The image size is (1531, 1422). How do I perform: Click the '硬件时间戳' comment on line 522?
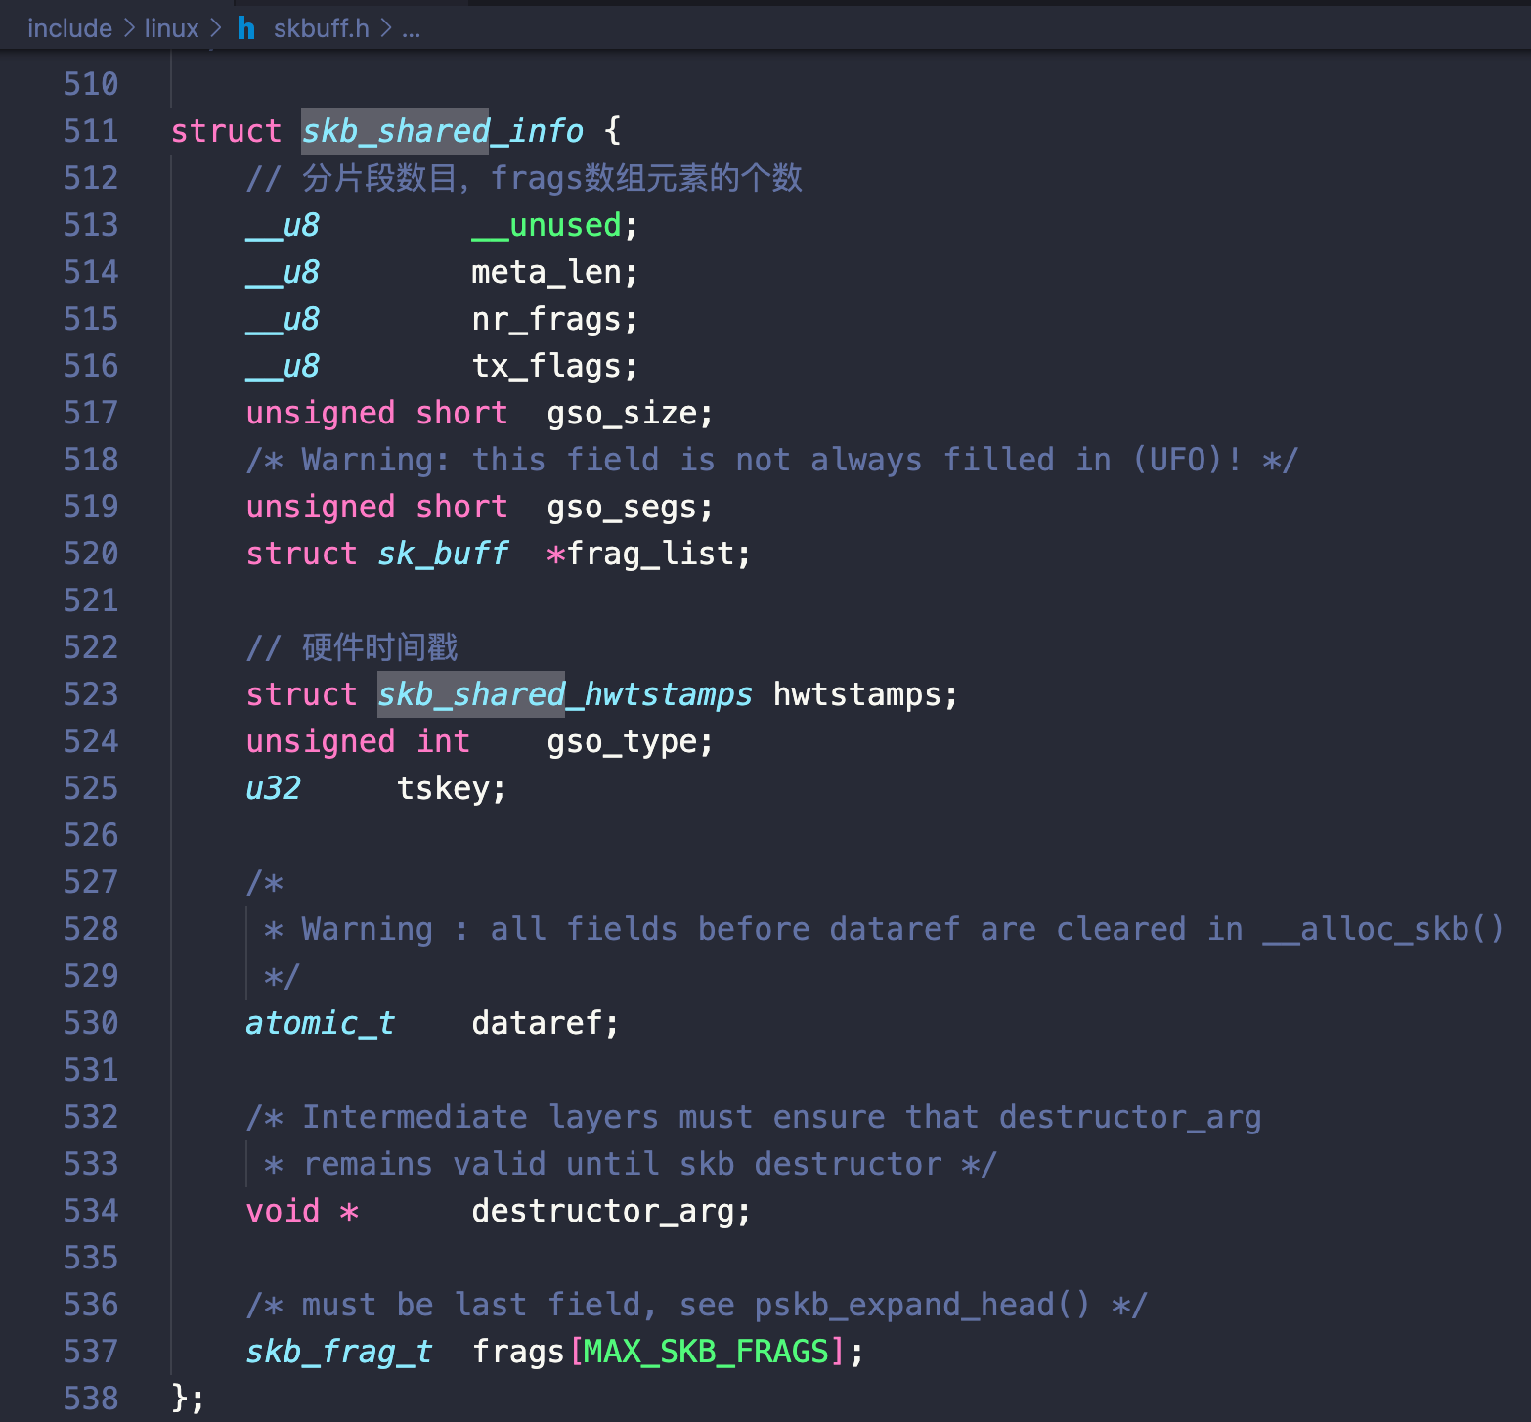click(352, 647)
